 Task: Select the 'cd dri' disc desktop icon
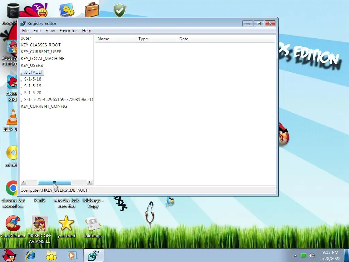pos(12,156)
